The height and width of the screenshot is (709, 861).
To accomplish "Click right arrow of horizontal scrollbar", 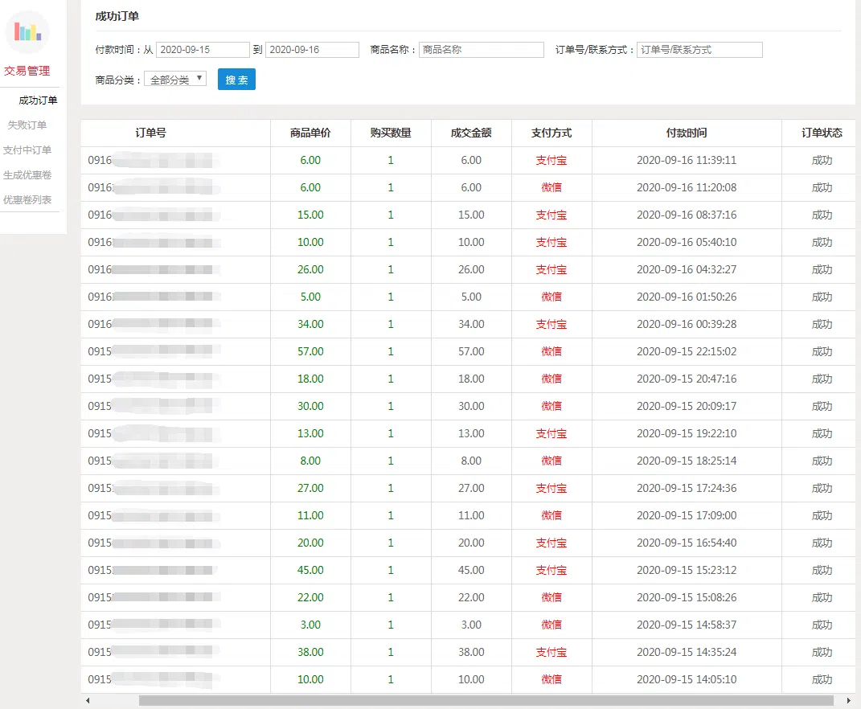I will pos(849,701).
